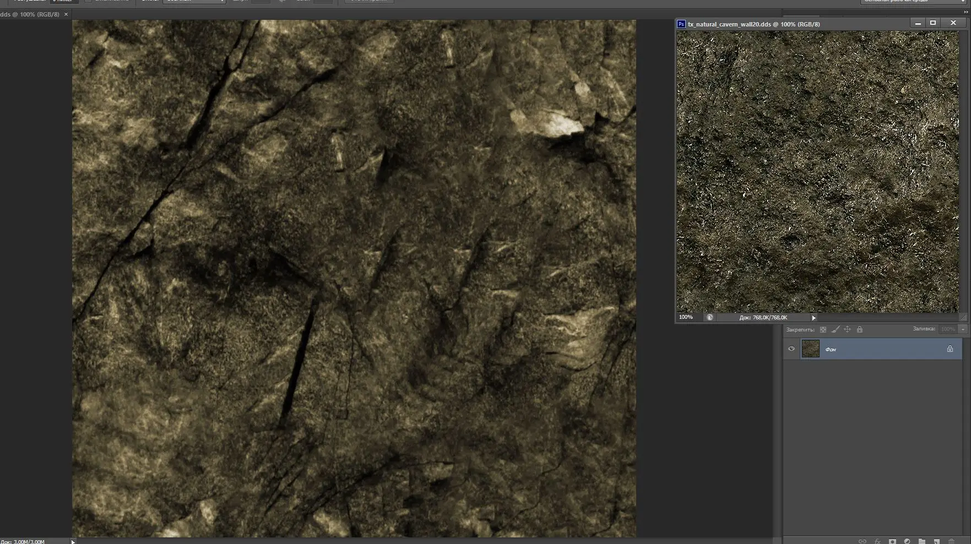
Task: Minimize the tx_natural_cavern_wall20.dds window
Action: coord(918,23)
